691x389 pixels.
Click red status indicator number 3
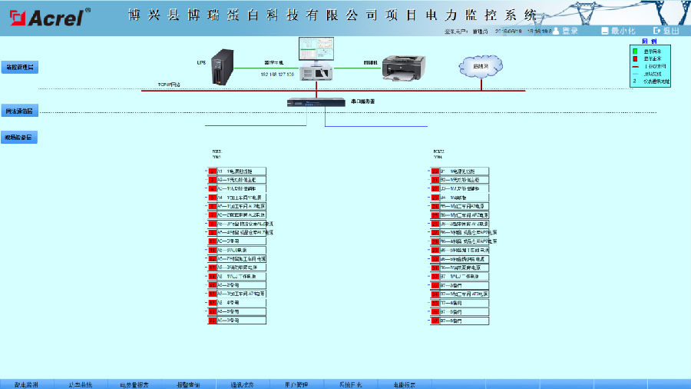click(x=213, y=180)
